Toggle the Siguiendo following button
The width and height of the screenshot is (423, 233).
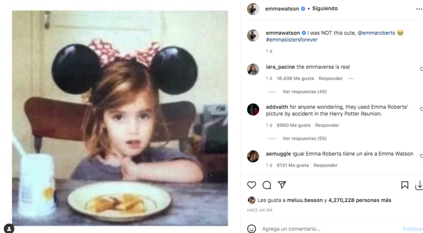[325, 9]
